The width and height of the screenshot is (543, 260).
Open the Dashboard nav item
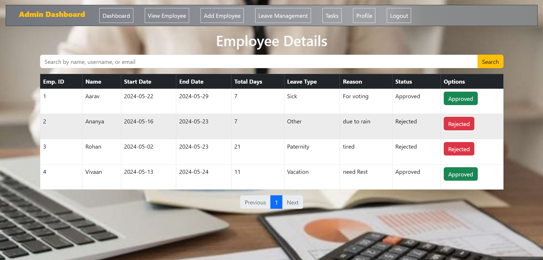(x=116, y=16)
